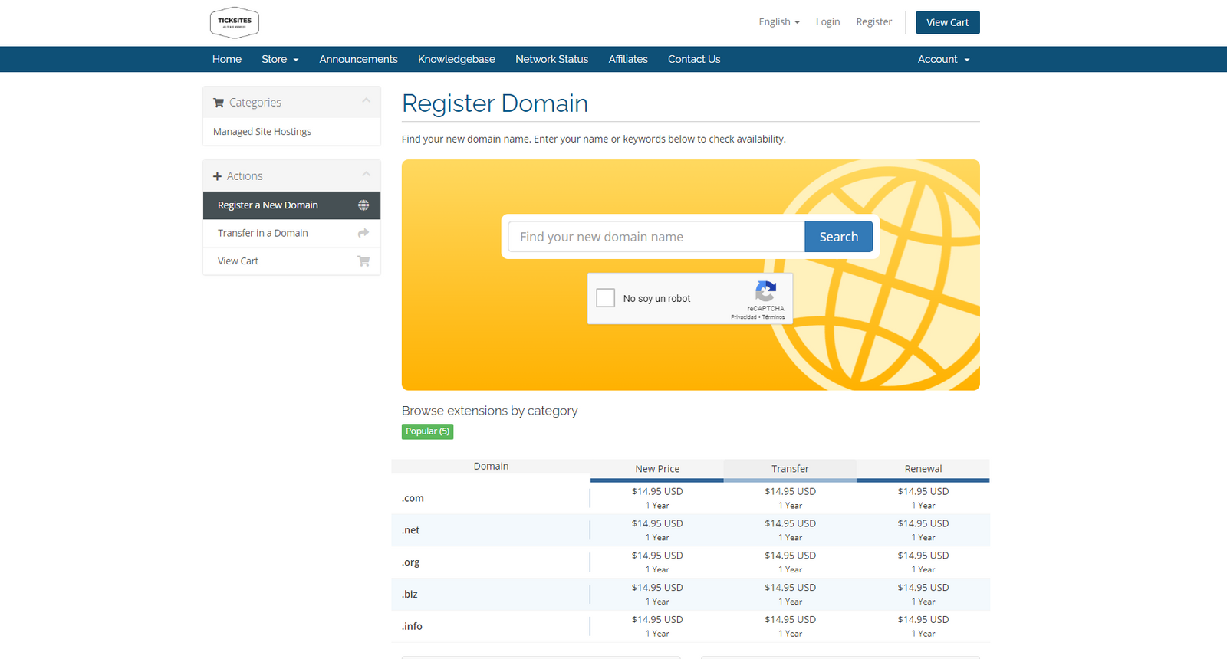Open the Store dropdown menu
The image size is (1227, 659).
pos(280,59)
